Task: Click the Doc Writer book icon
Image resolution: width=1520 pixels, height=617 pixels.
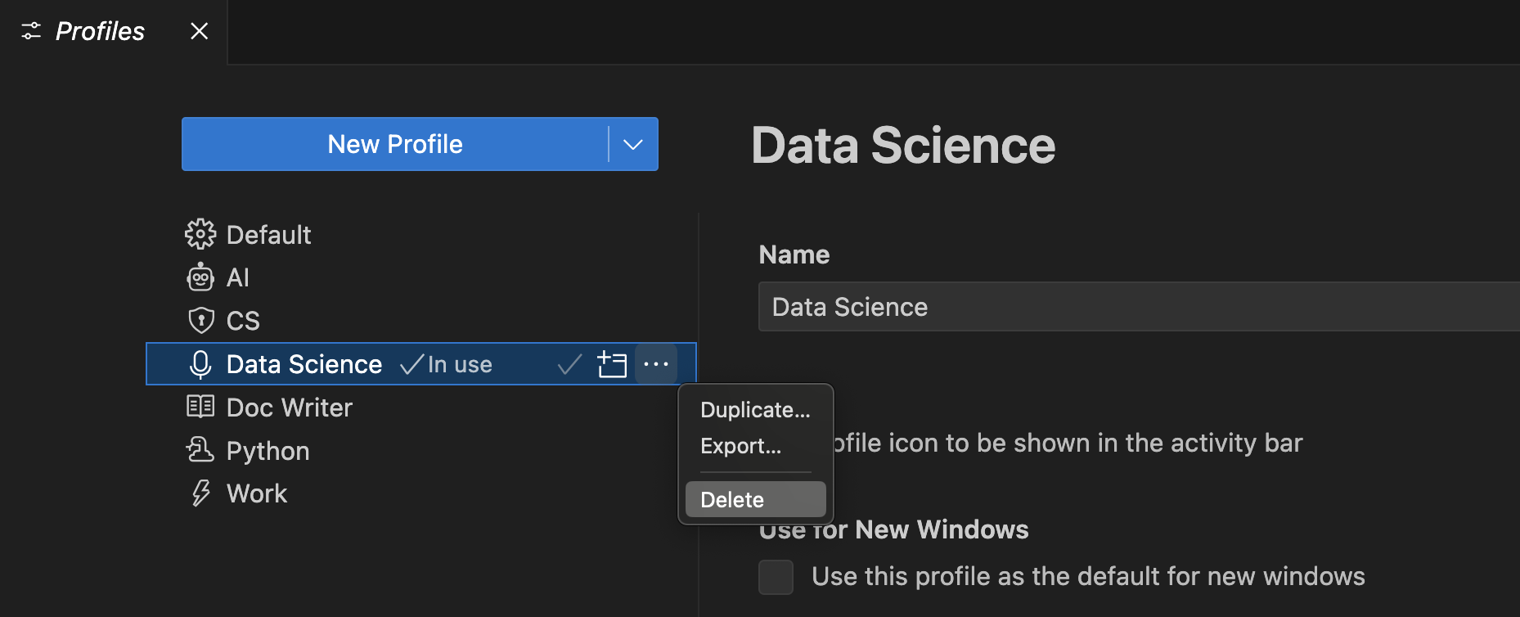Action: pos(200,407)
